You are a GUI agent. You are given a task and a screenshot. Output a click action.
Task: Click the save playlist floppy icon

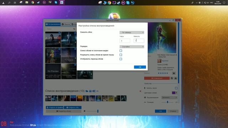pyautogui.click(x=90, y=91)
